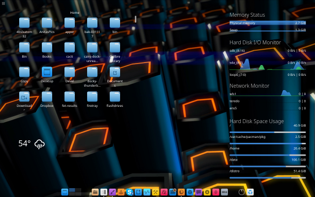Open the AnitasPics folder
This screenshot has width=315, height=197.
pyautogui.click(x=47, y=23)
